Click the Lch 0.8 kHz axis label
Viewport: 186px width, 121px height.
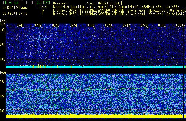(x=2, y=59)
